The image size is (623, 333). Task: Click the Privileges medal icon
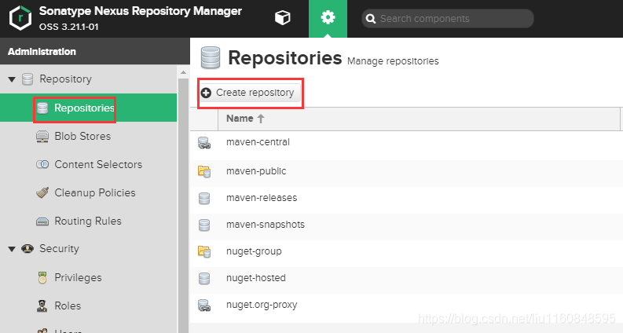(42, 277)
